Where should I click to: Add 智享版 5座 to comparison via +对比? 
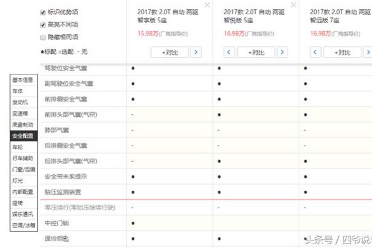(x=170, y=52)
